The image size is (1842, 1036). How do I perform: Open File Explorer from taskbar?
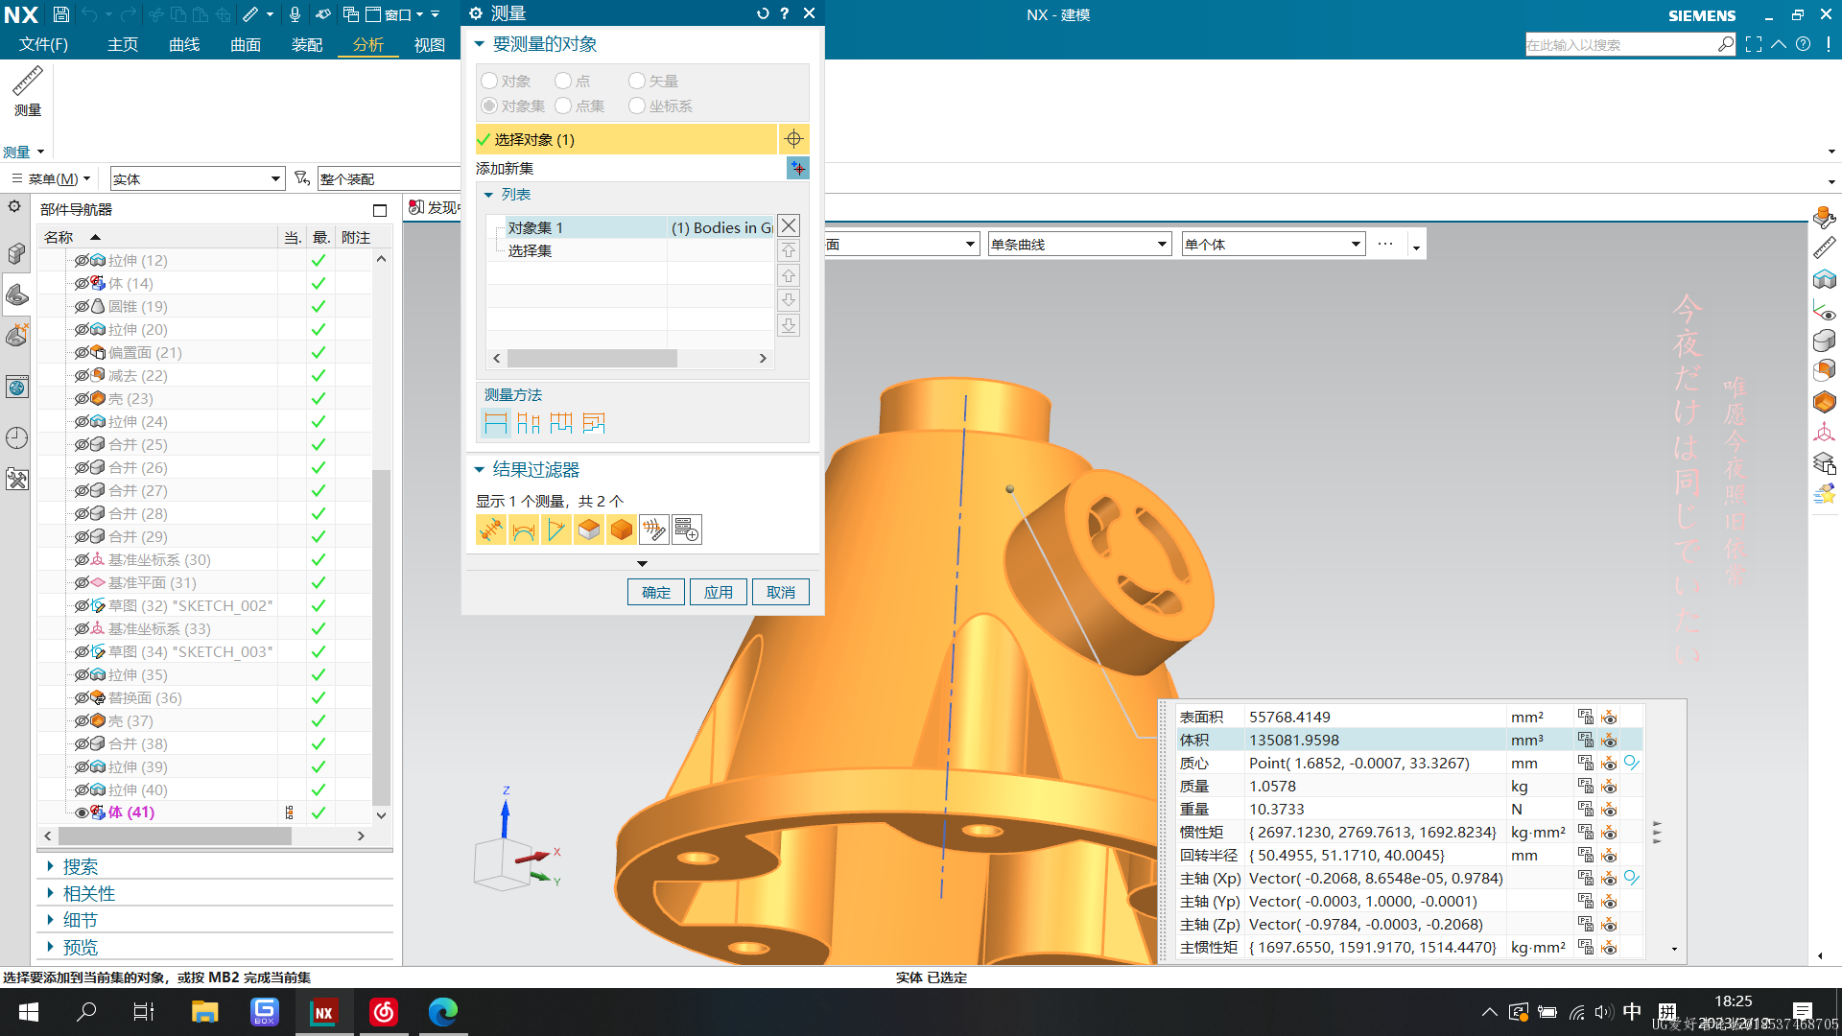tap(204, 1012)
